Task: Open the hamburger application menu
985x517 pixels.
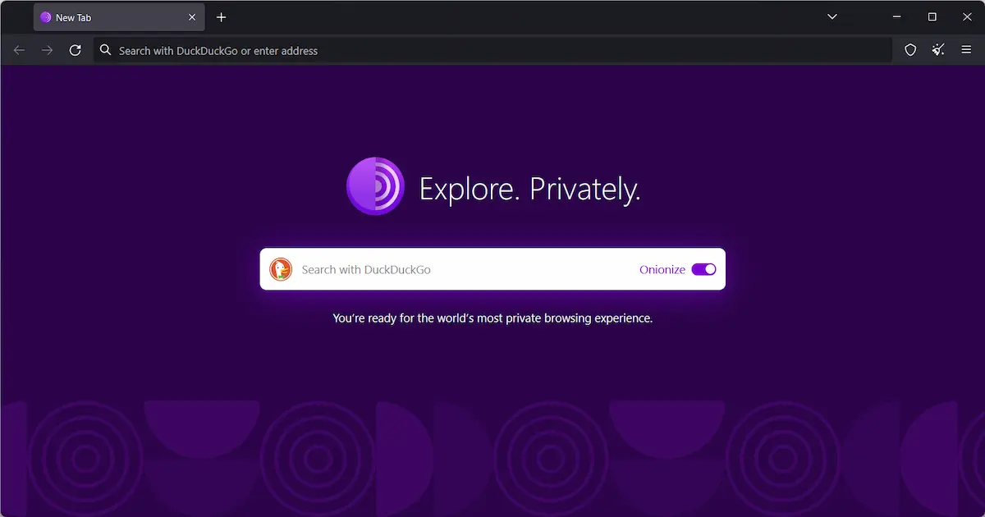Action: click(966, 50)
